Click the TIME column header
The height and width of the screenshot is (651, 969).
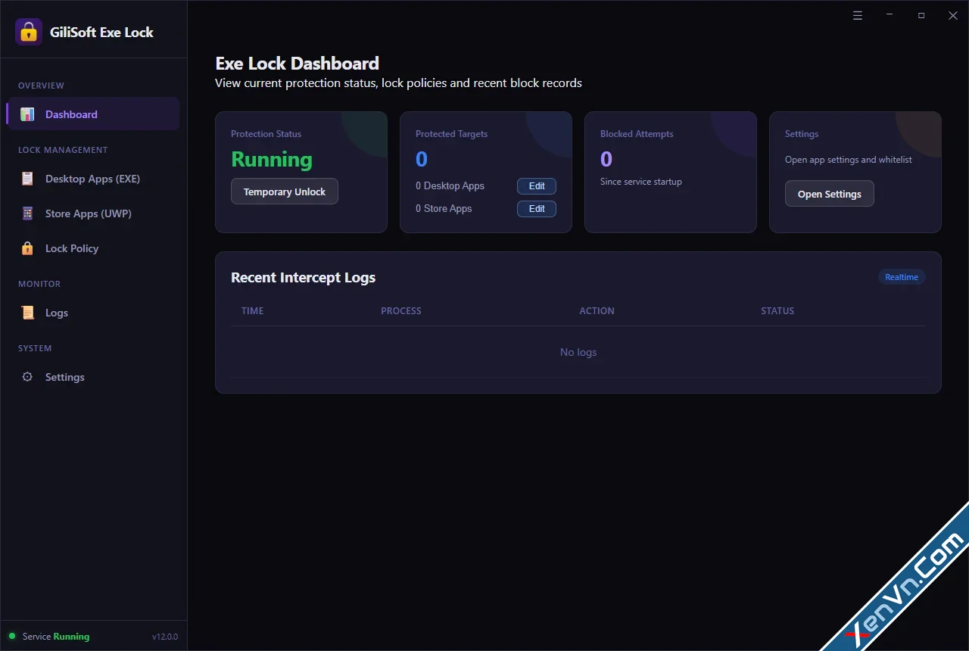point(253,311)
